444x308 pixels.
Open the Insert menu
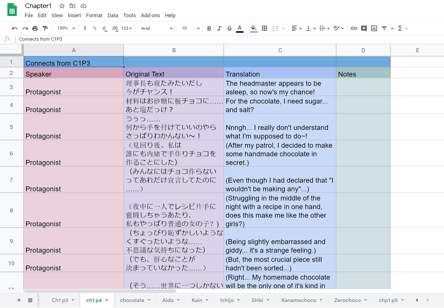[74, 15]
